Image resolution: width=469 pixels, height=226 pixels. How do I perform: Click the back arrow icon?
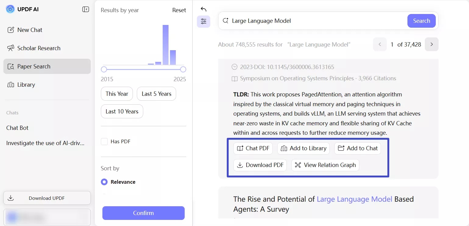coord(204,9)
